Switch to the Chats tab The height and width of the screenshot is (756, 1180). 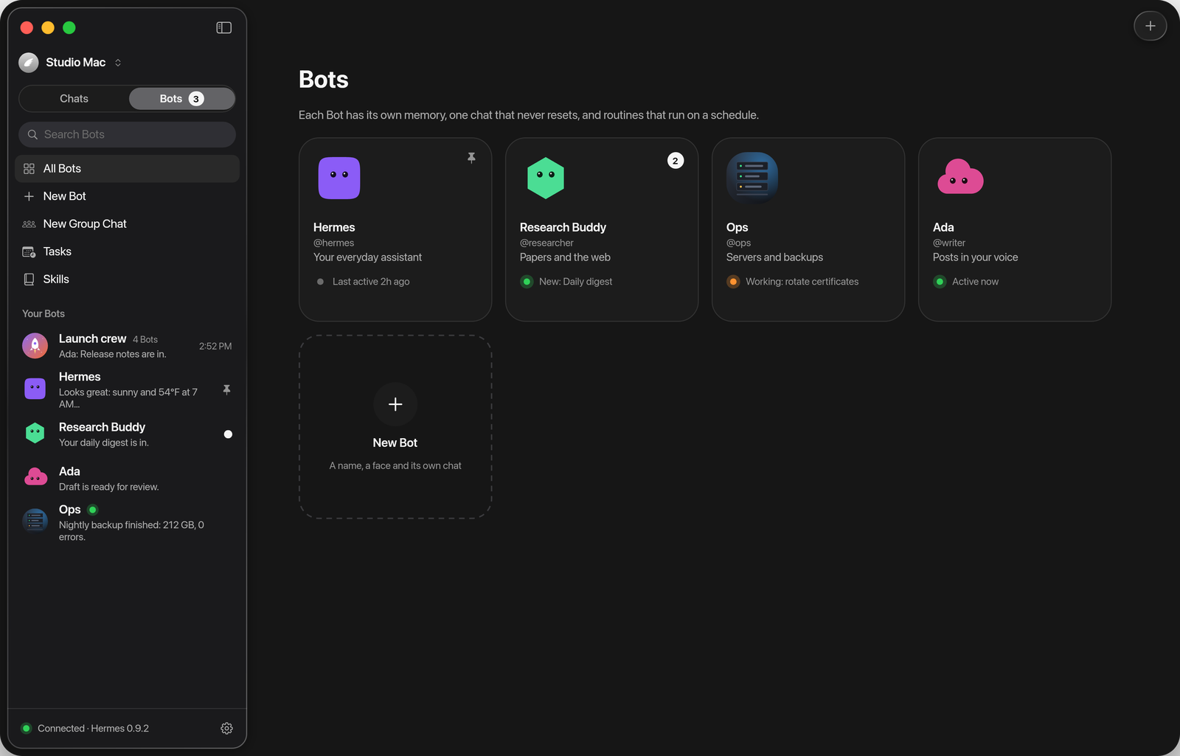74,99
